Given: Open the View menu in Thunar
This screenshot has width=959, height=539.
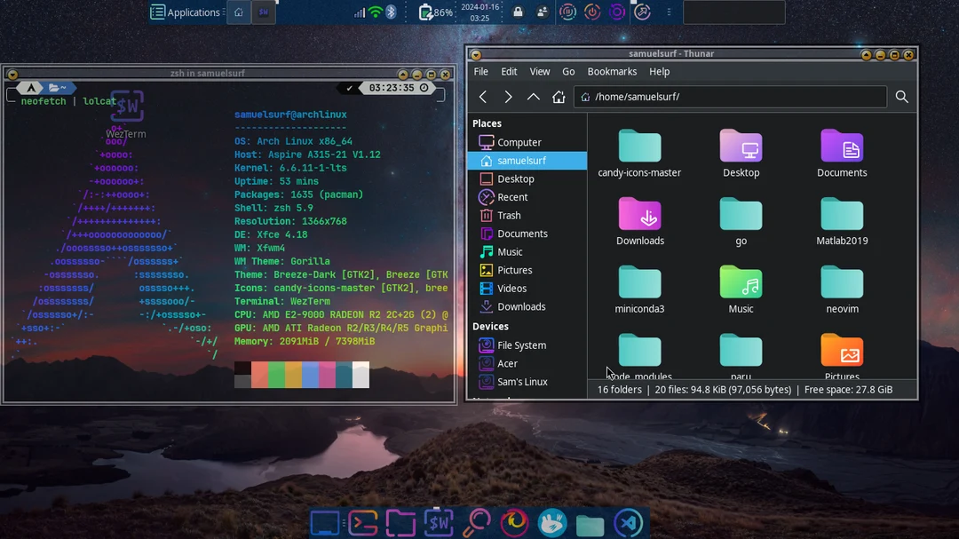Looking at the screenshot, I should 540,71.
